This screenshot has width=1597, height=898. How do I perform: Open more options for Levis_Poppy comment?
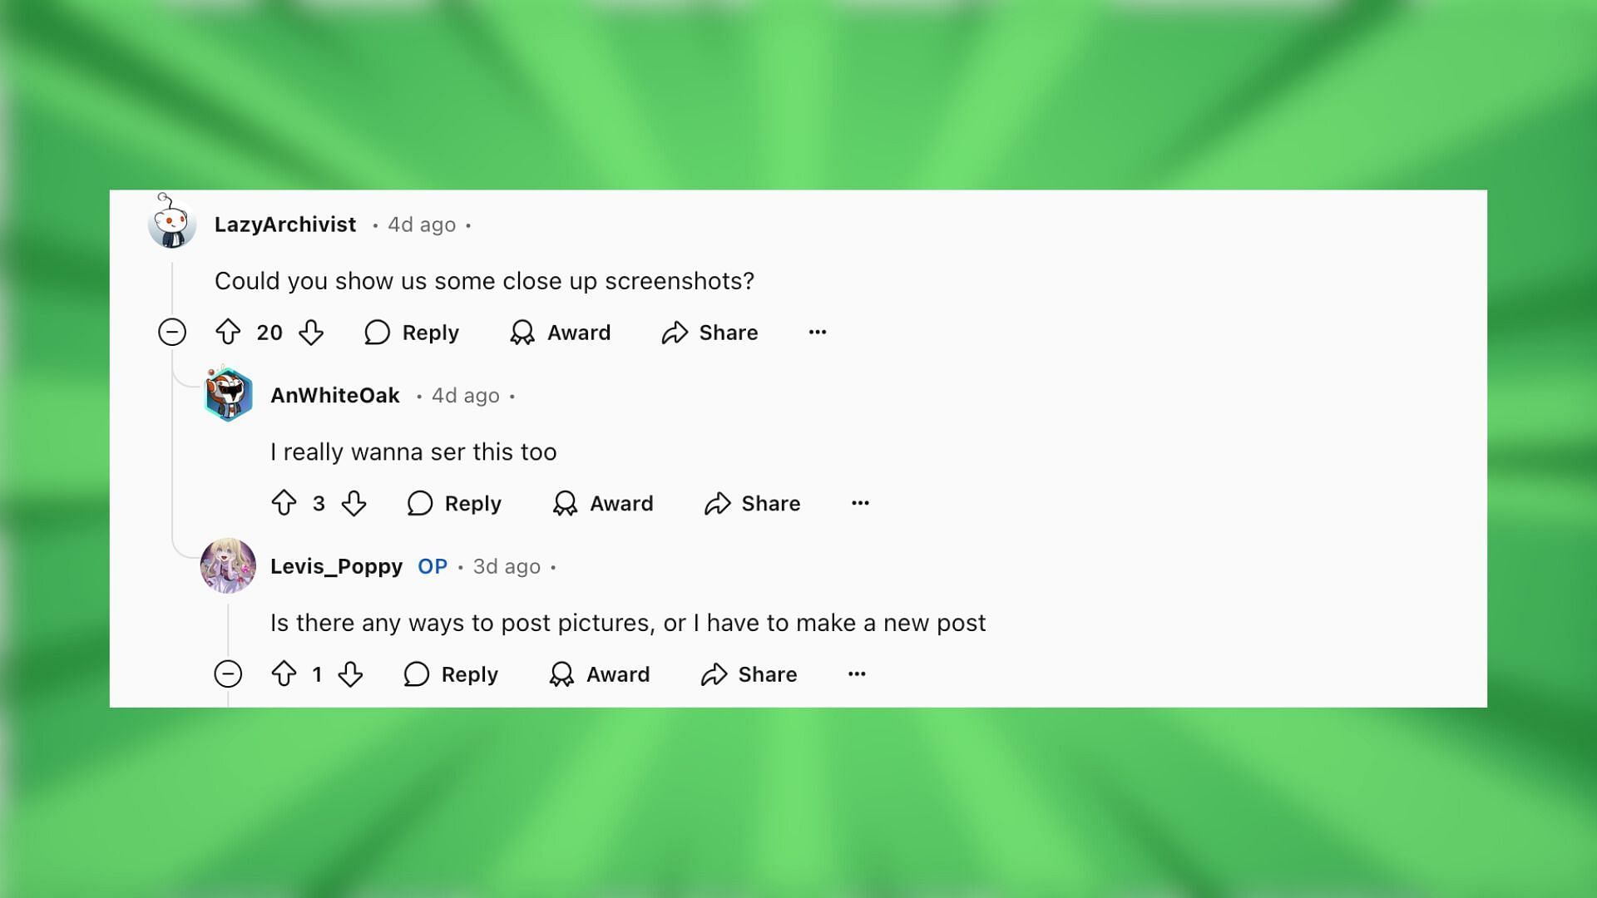tap(858, 673)
